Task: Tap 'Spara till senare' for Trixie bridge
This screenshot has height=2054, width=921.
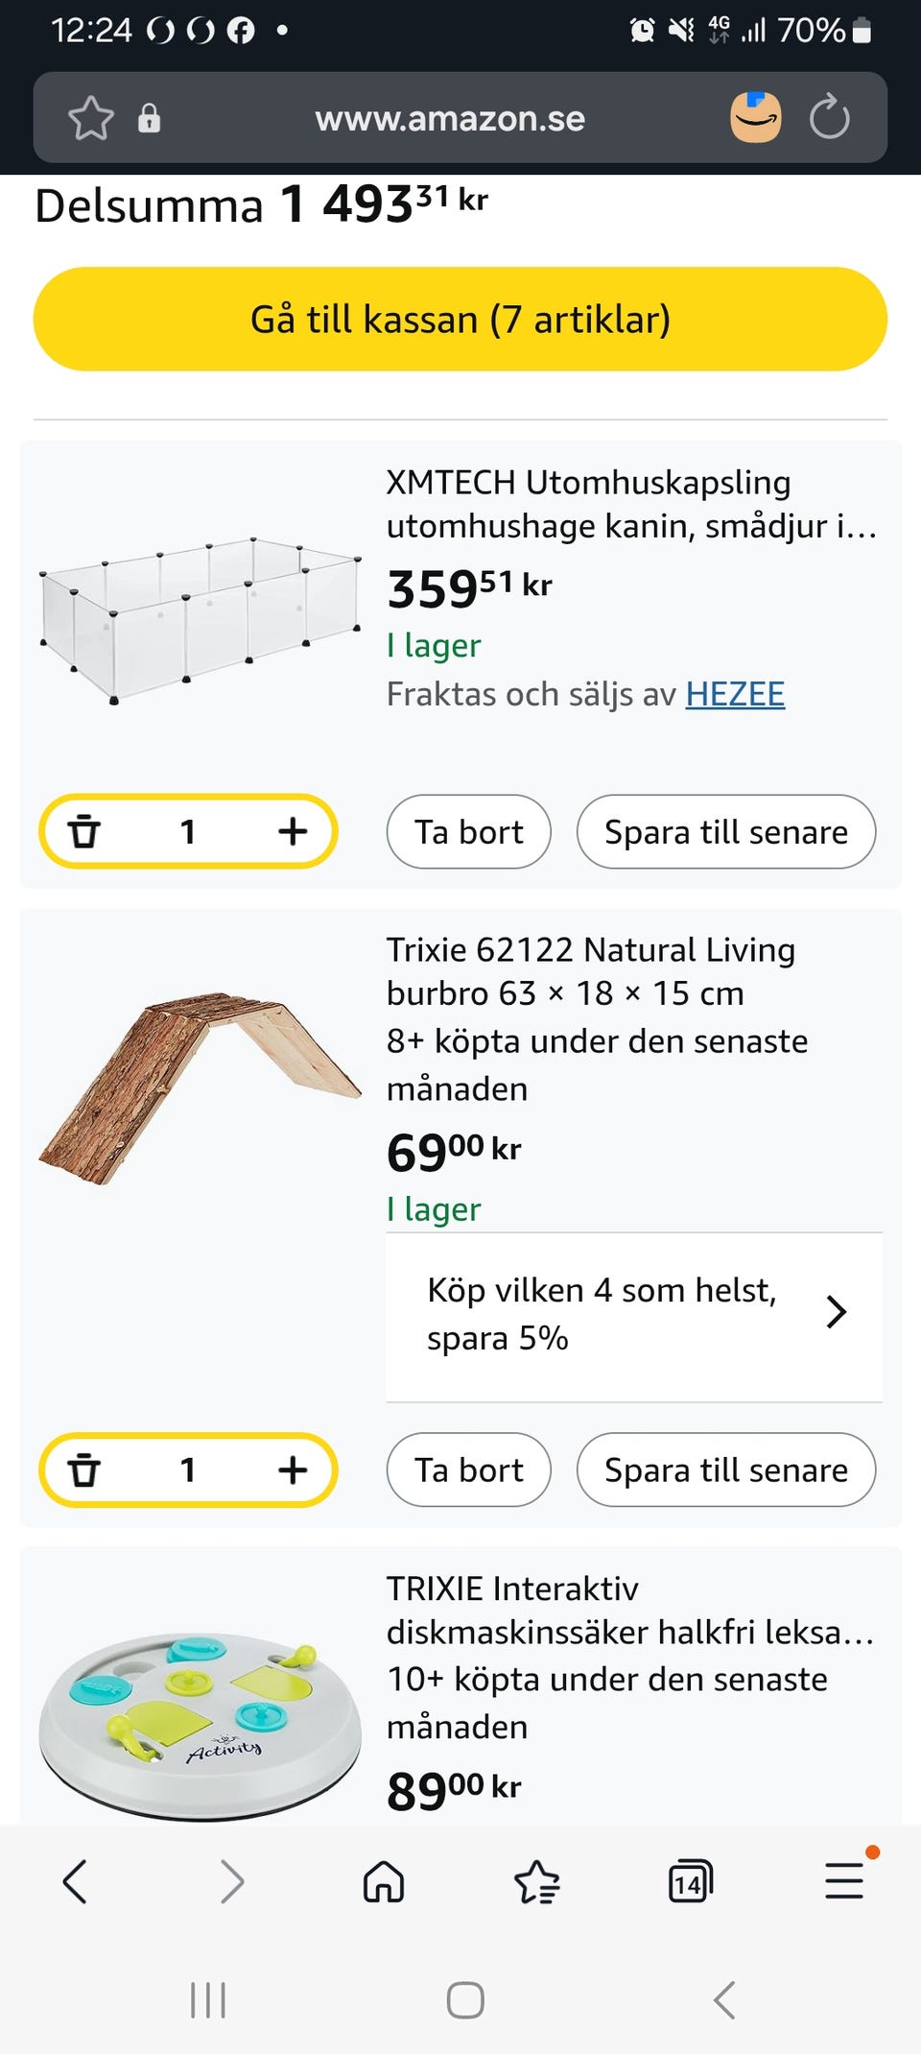Action: pos(725,1469)
